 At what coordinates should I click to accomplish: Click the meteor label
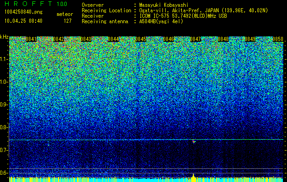tap(65, 14)
